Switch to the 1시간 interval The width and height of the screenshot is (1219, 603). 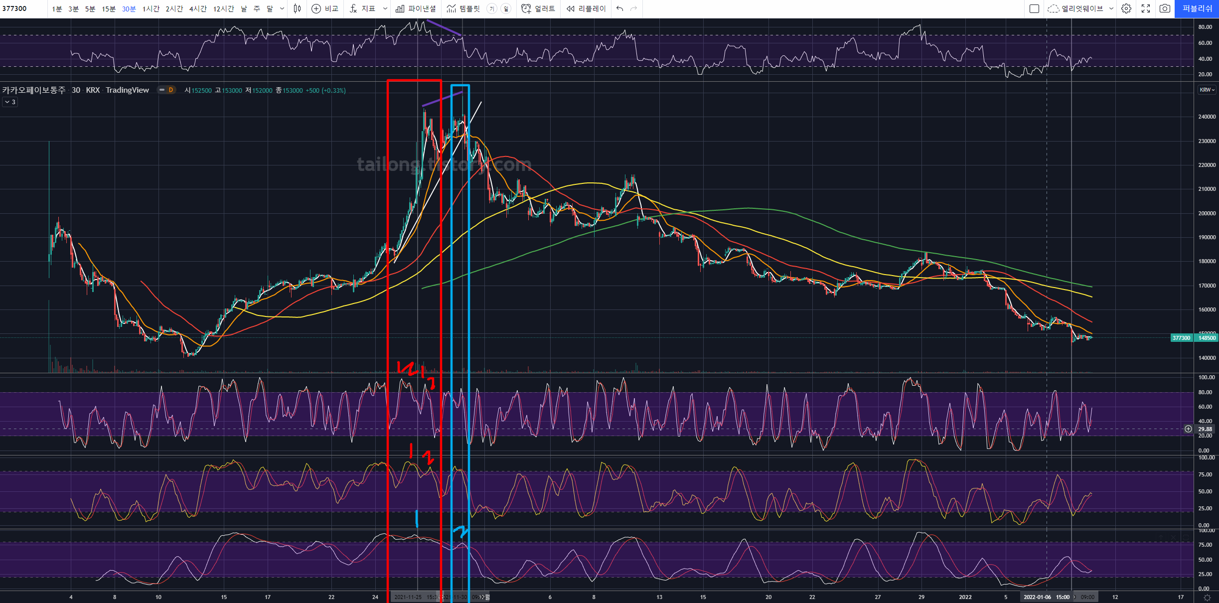(x=151, y=8)
